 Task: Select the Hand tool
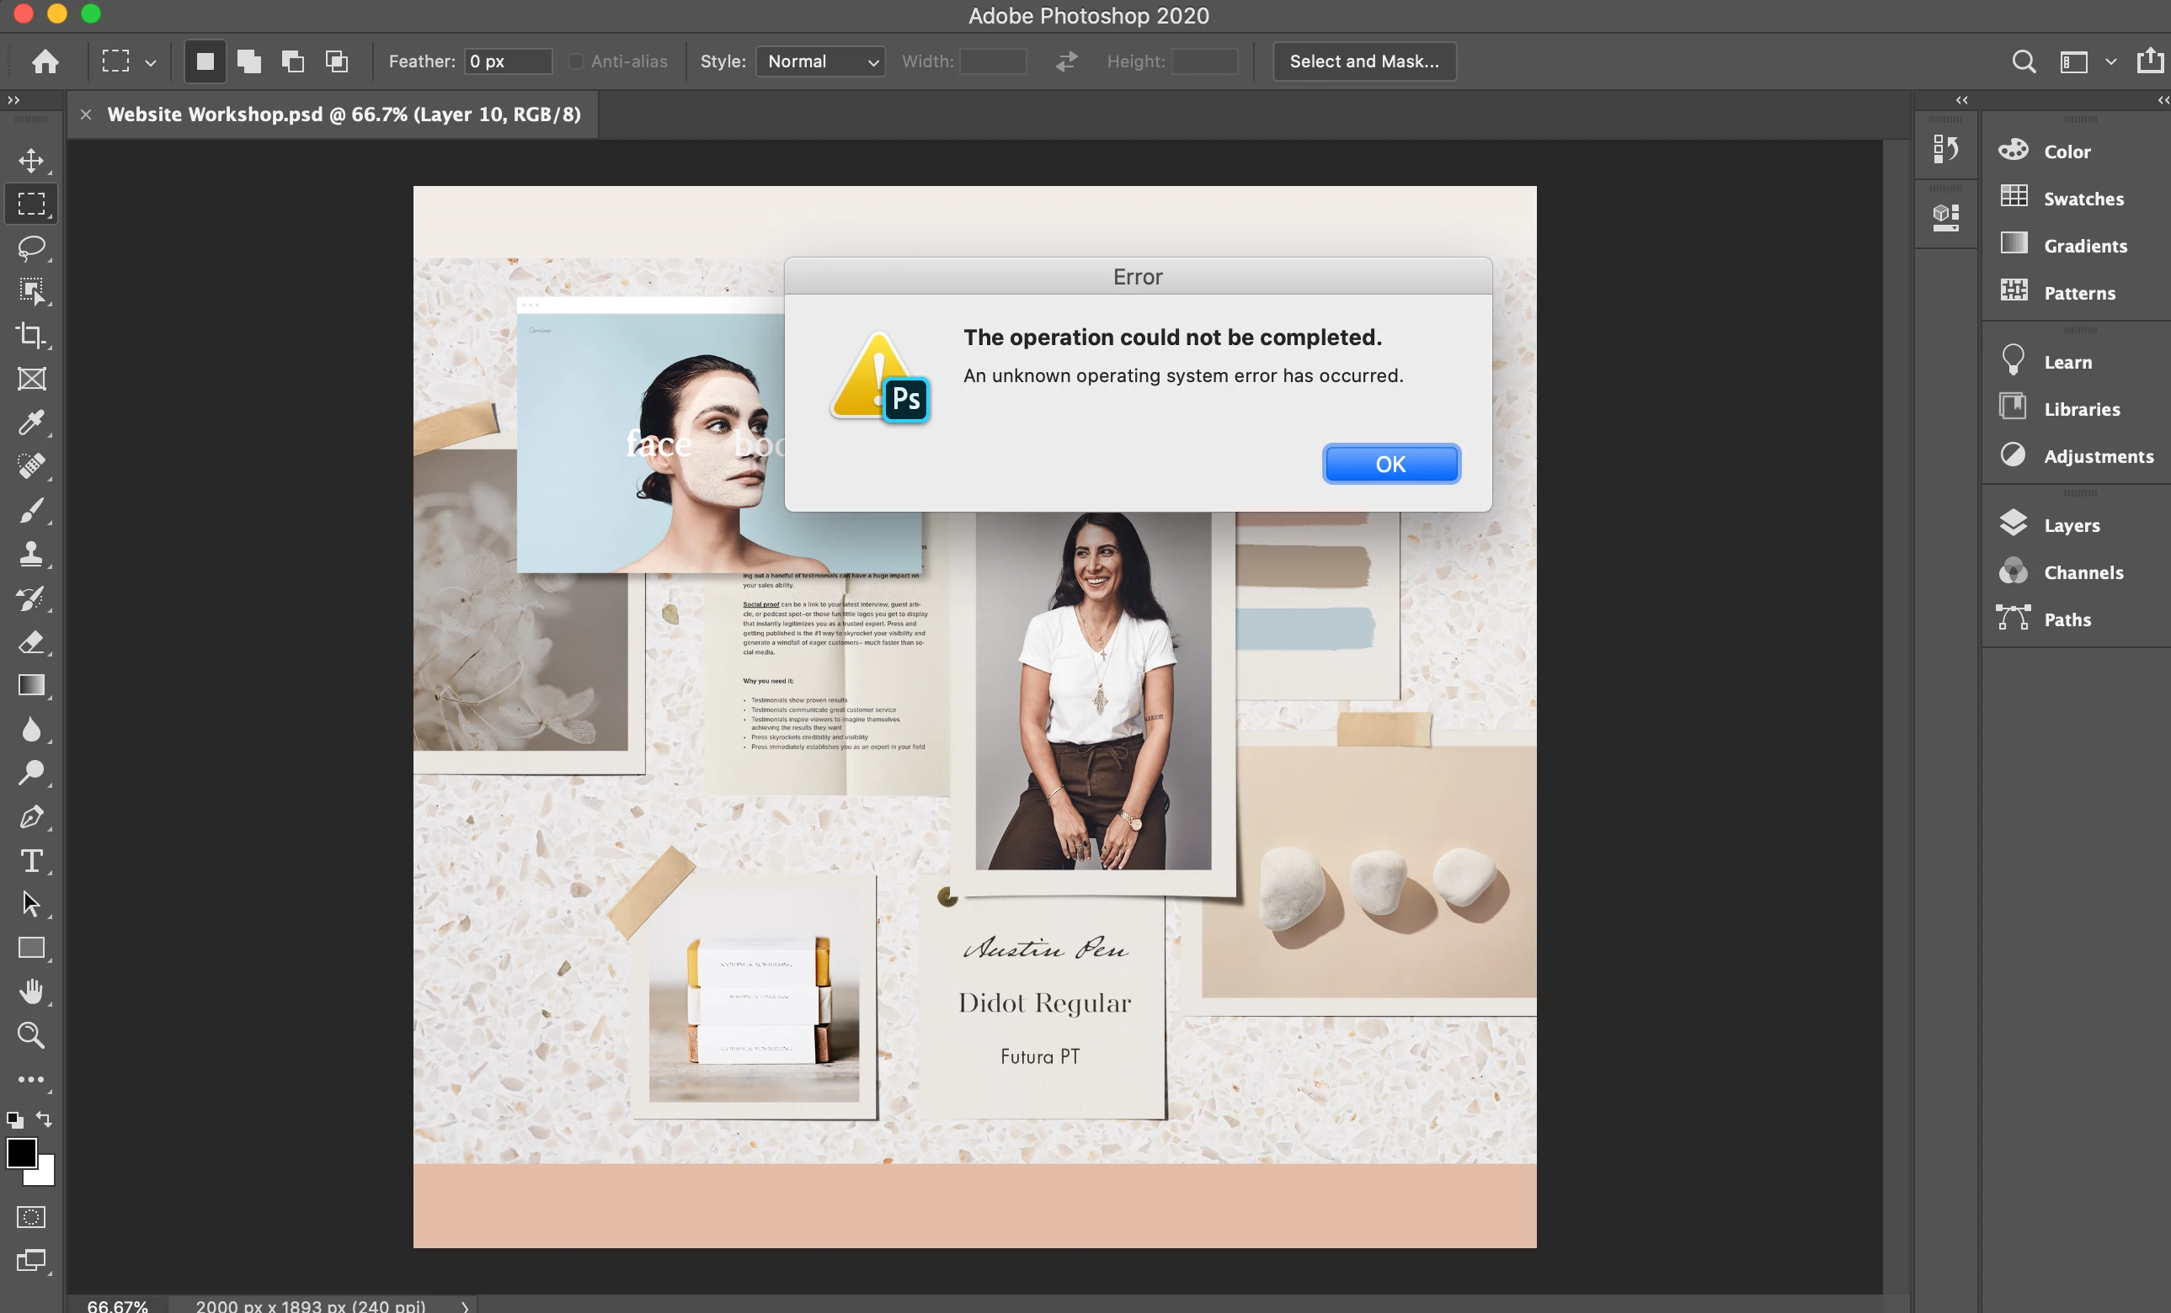coord(32,991)
